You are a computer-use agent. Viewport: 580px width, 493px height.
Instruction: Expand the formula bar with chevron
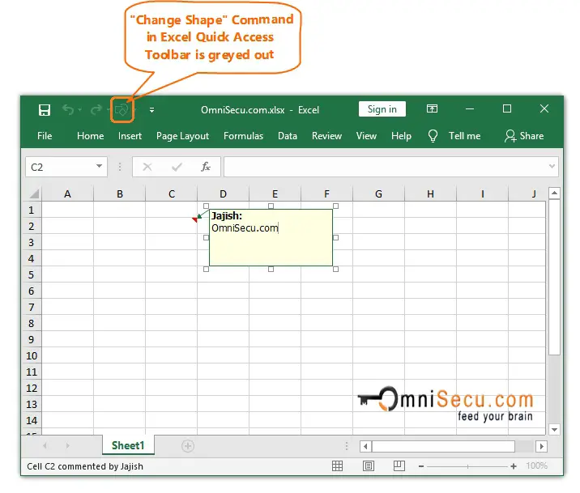coord(552,166)
